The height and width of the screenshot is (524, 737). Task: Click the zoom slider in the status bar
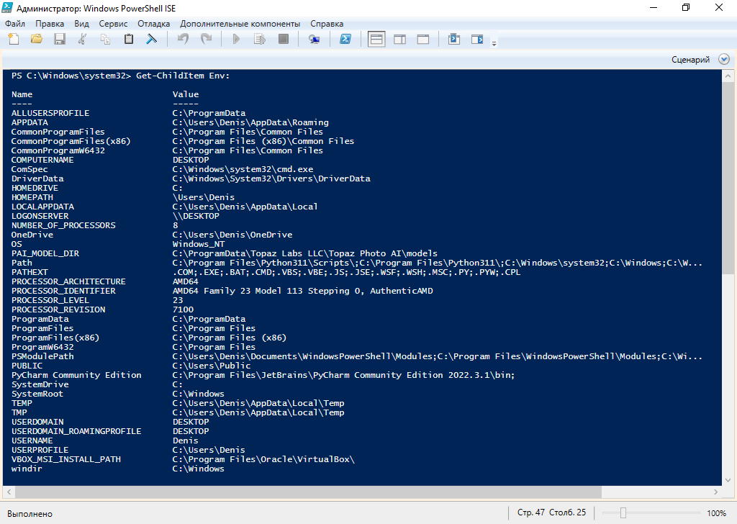[x=623, y=513]
